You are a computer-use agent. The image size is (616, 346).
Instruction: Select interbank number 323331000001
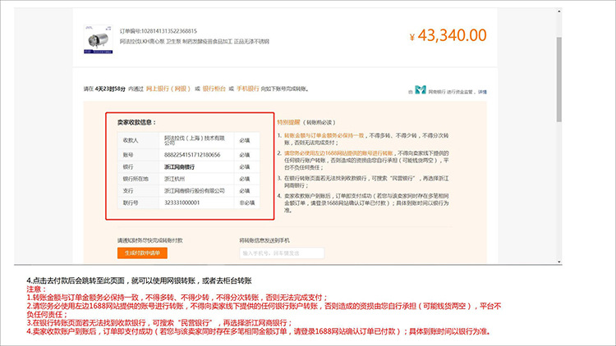click(182, 203)
